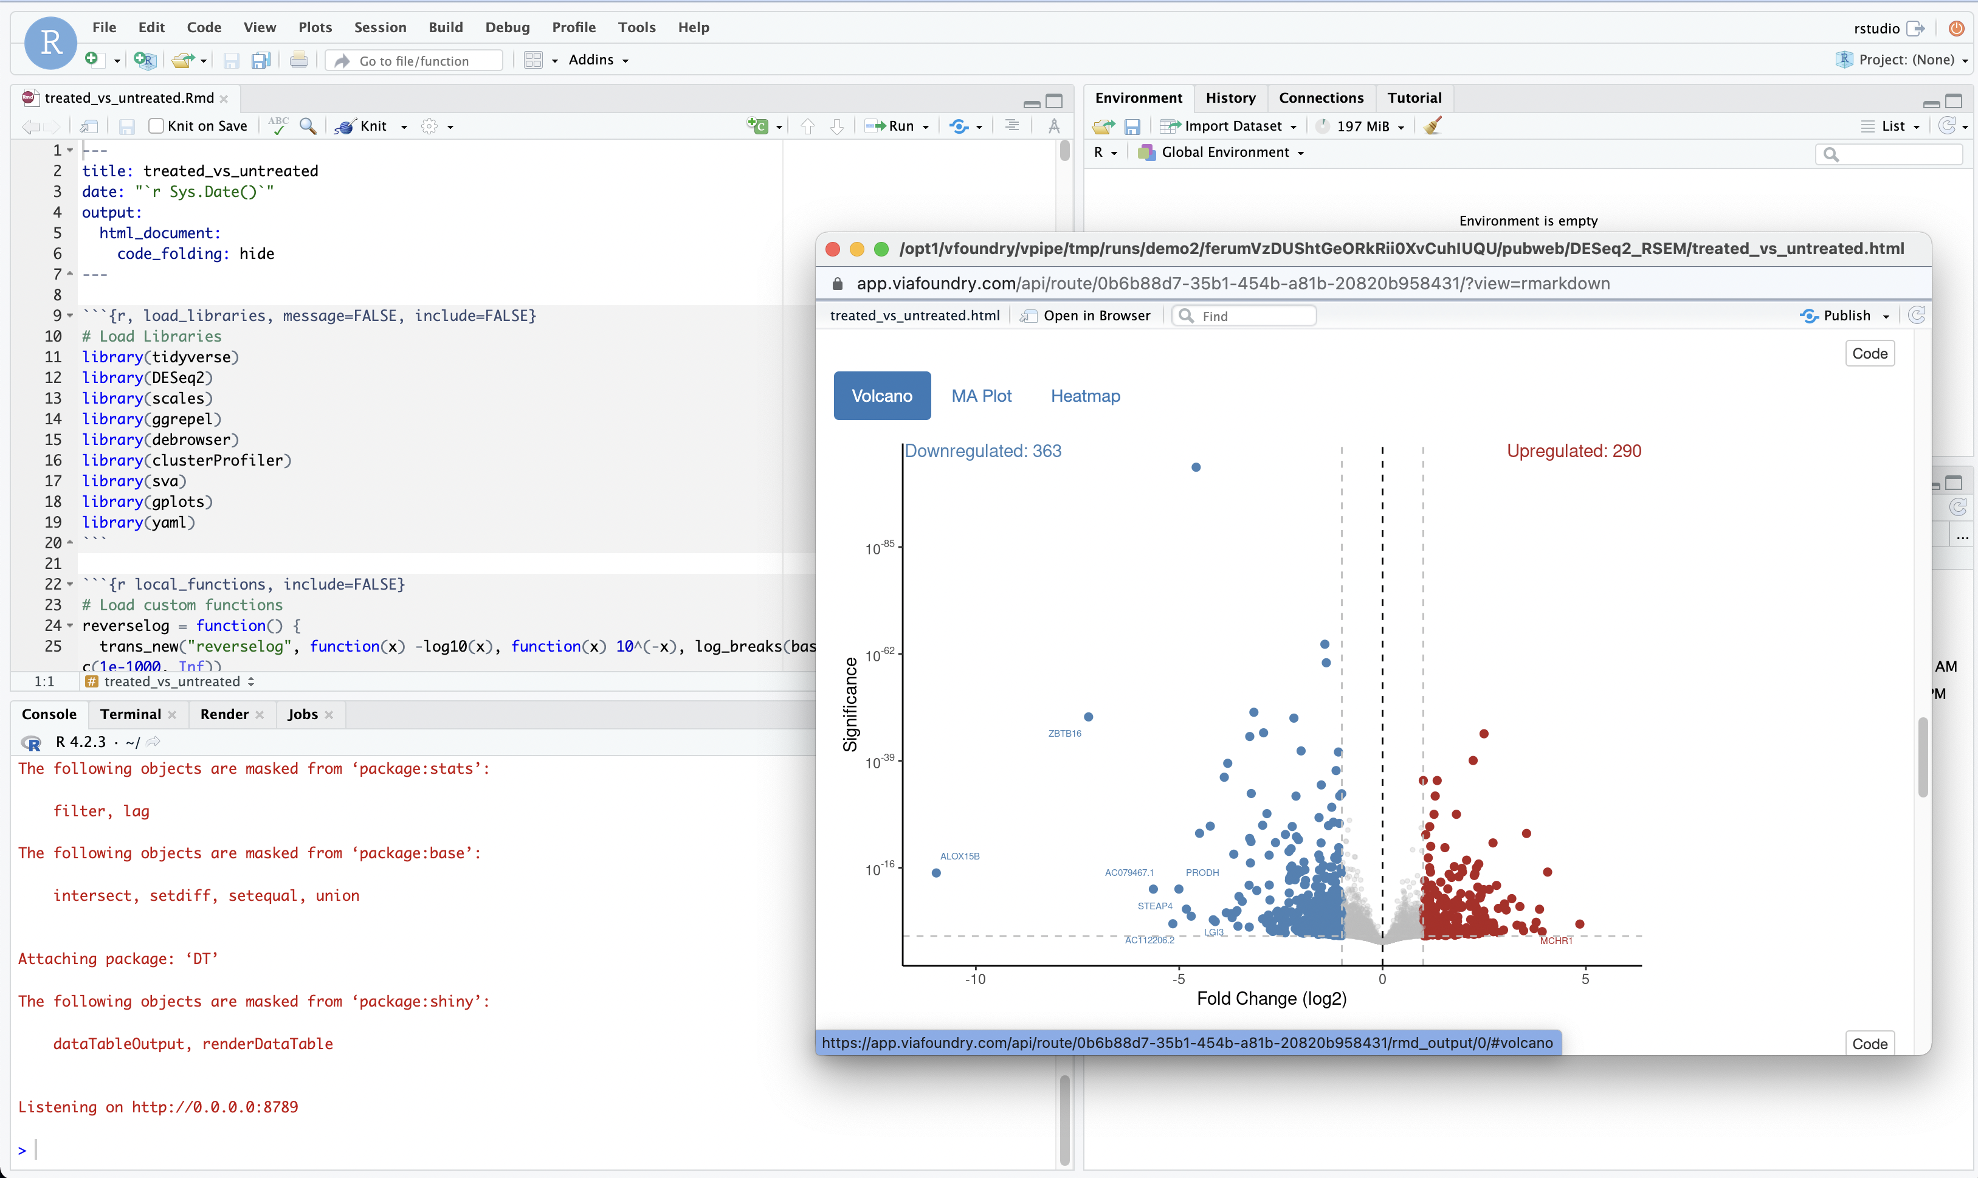Click the document outline icon
1978x1178 pixels.
pyautogui.click(x=1012, y=125)
